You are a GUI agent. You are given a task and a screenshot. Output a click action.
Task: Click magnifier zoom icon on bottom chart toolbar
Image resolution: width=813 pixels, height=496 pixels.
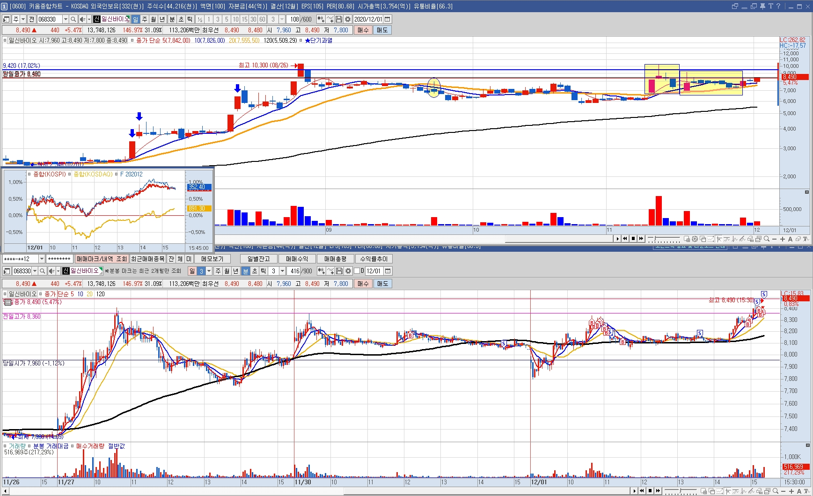776,491
